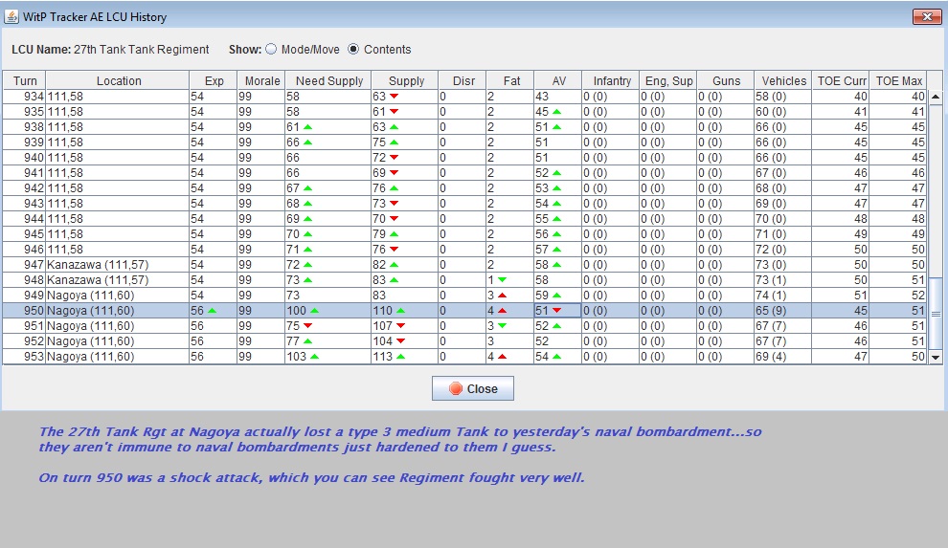
Task: Click the Morale column header
Action: click(261, 81)
